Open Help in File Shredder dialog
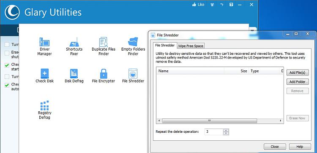The width and height of the screenshot is (317, 153). click(x=300, y=147)
